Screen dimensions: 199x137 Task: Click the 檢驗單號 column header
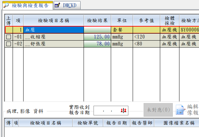click(87, 123)
